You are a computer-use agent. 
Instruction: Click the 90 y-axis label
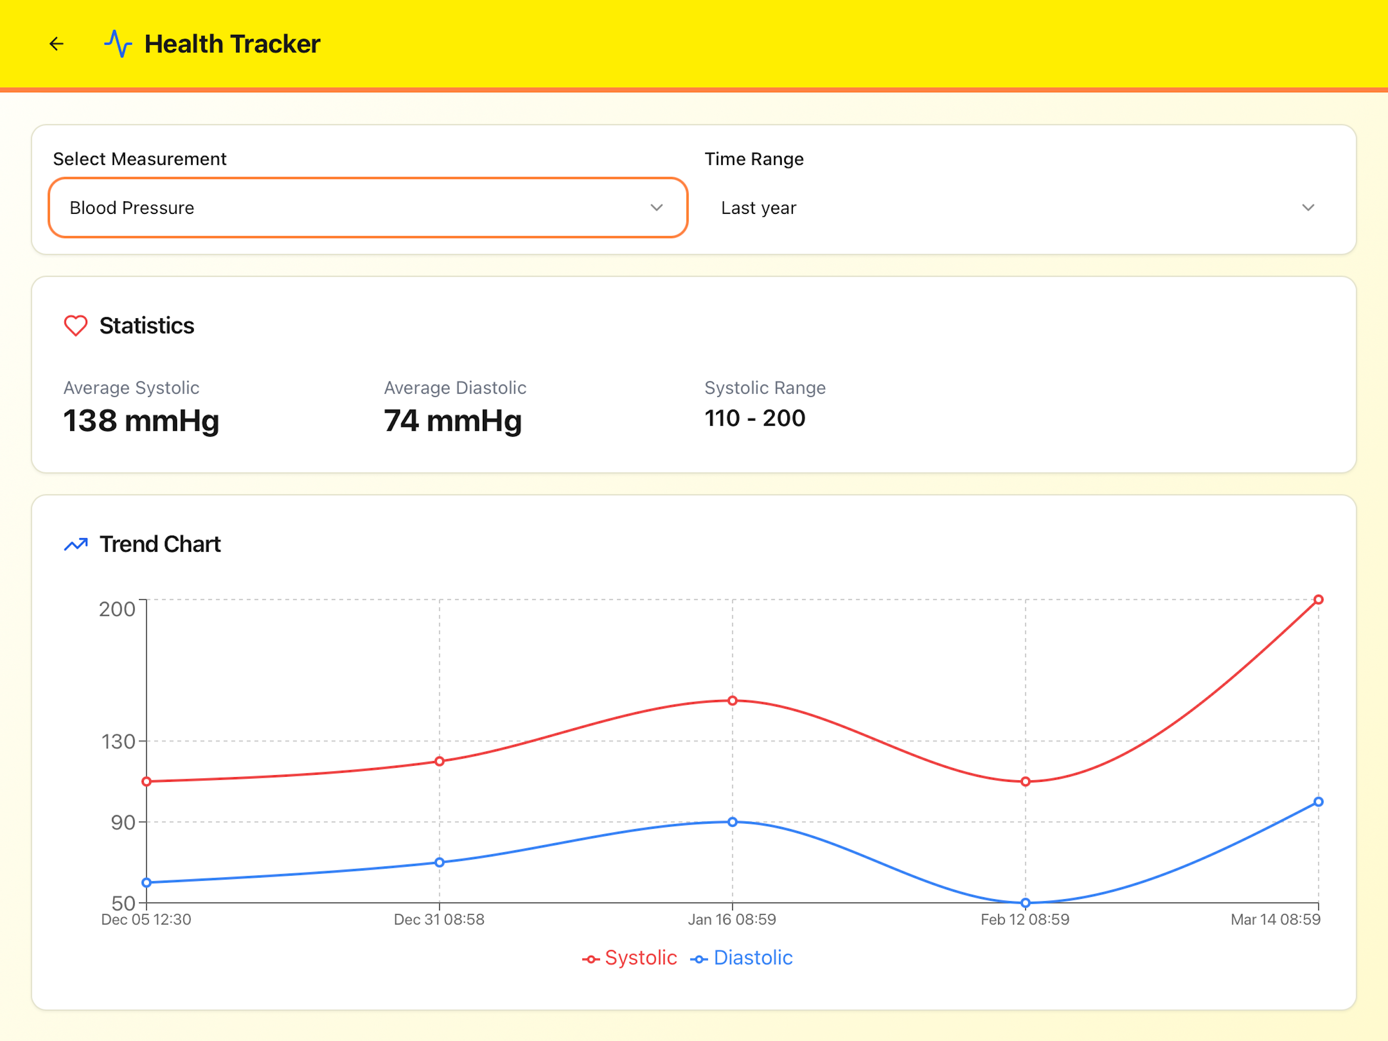(x=124, y=822)
